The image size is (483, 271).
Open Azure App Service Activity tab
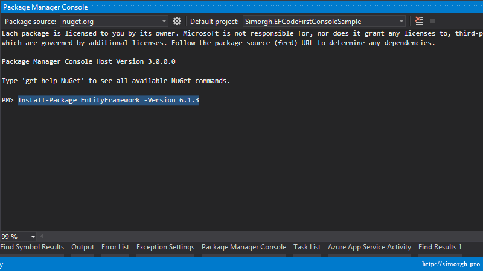[369, 247]
